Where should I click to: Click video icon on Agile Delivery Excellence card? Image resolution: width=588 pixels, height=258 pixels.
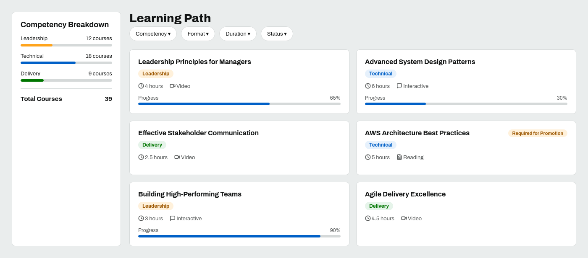pyautogui.click(x=404, y=218)
